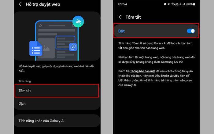Image resolution: width=214 pixels, height=134 pixels.
Task: Tap the Wi-Fi icon in status bar
Action: click(x=173, y=4)
